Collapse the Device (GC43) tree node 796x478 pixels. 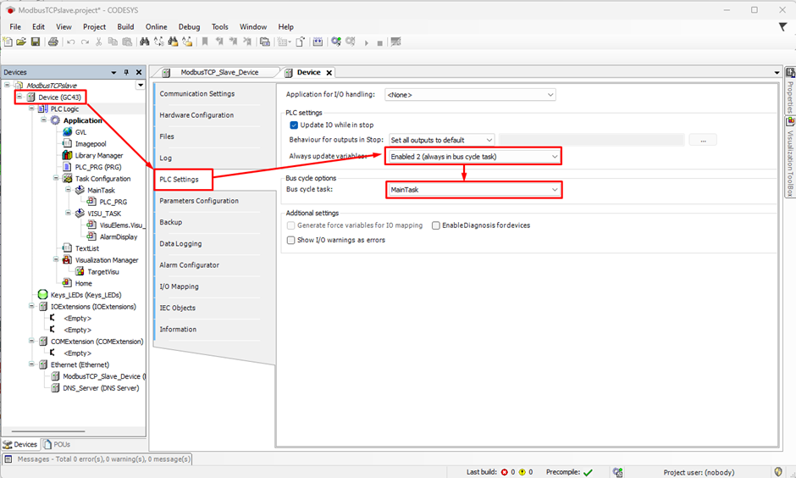point(19,97)
